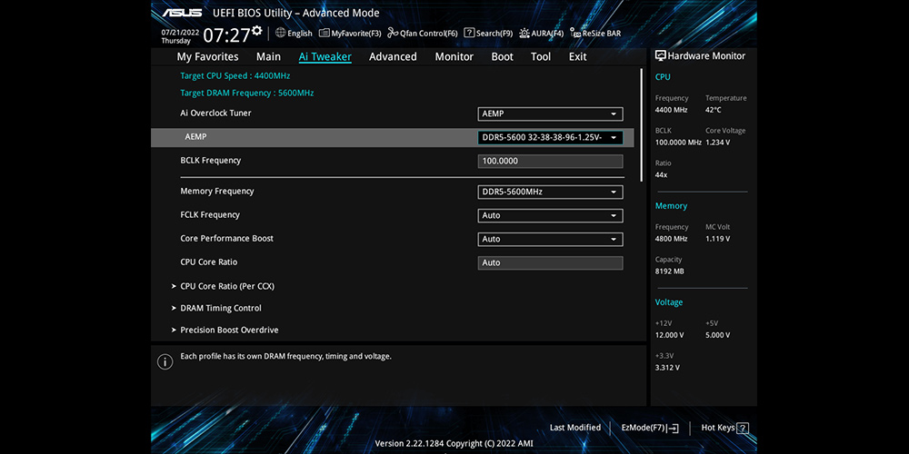Click the Ratio 44x value
909x454 pixels.
pos(661,175)
